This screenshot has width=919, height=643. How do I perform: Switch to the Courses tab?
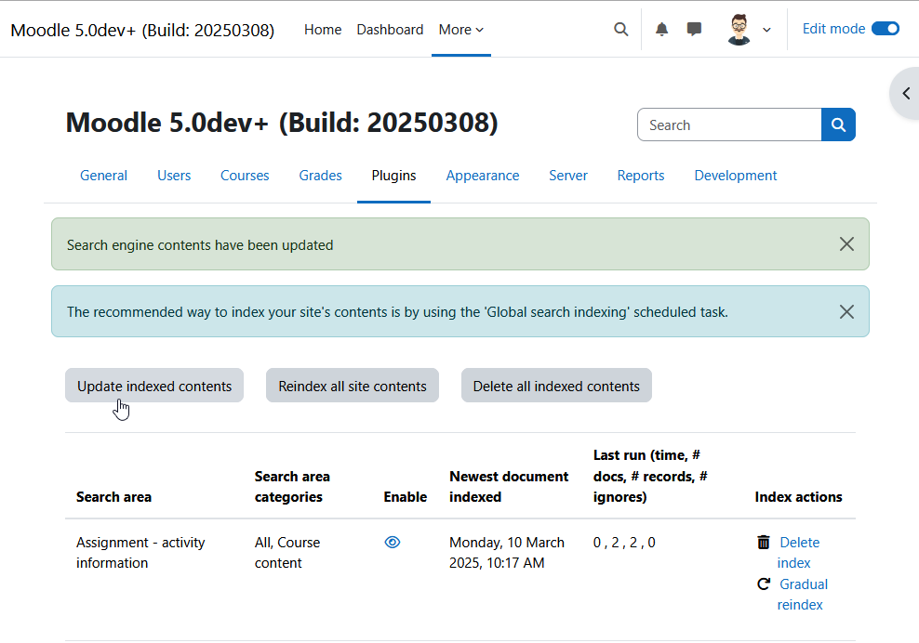(245, 176)
